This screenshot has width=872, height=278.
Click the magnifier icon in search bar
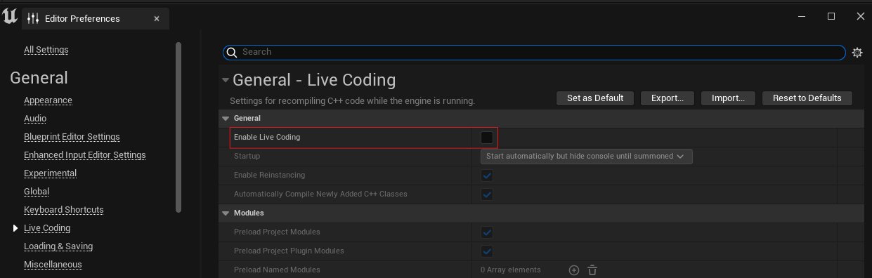pos(232,52)
